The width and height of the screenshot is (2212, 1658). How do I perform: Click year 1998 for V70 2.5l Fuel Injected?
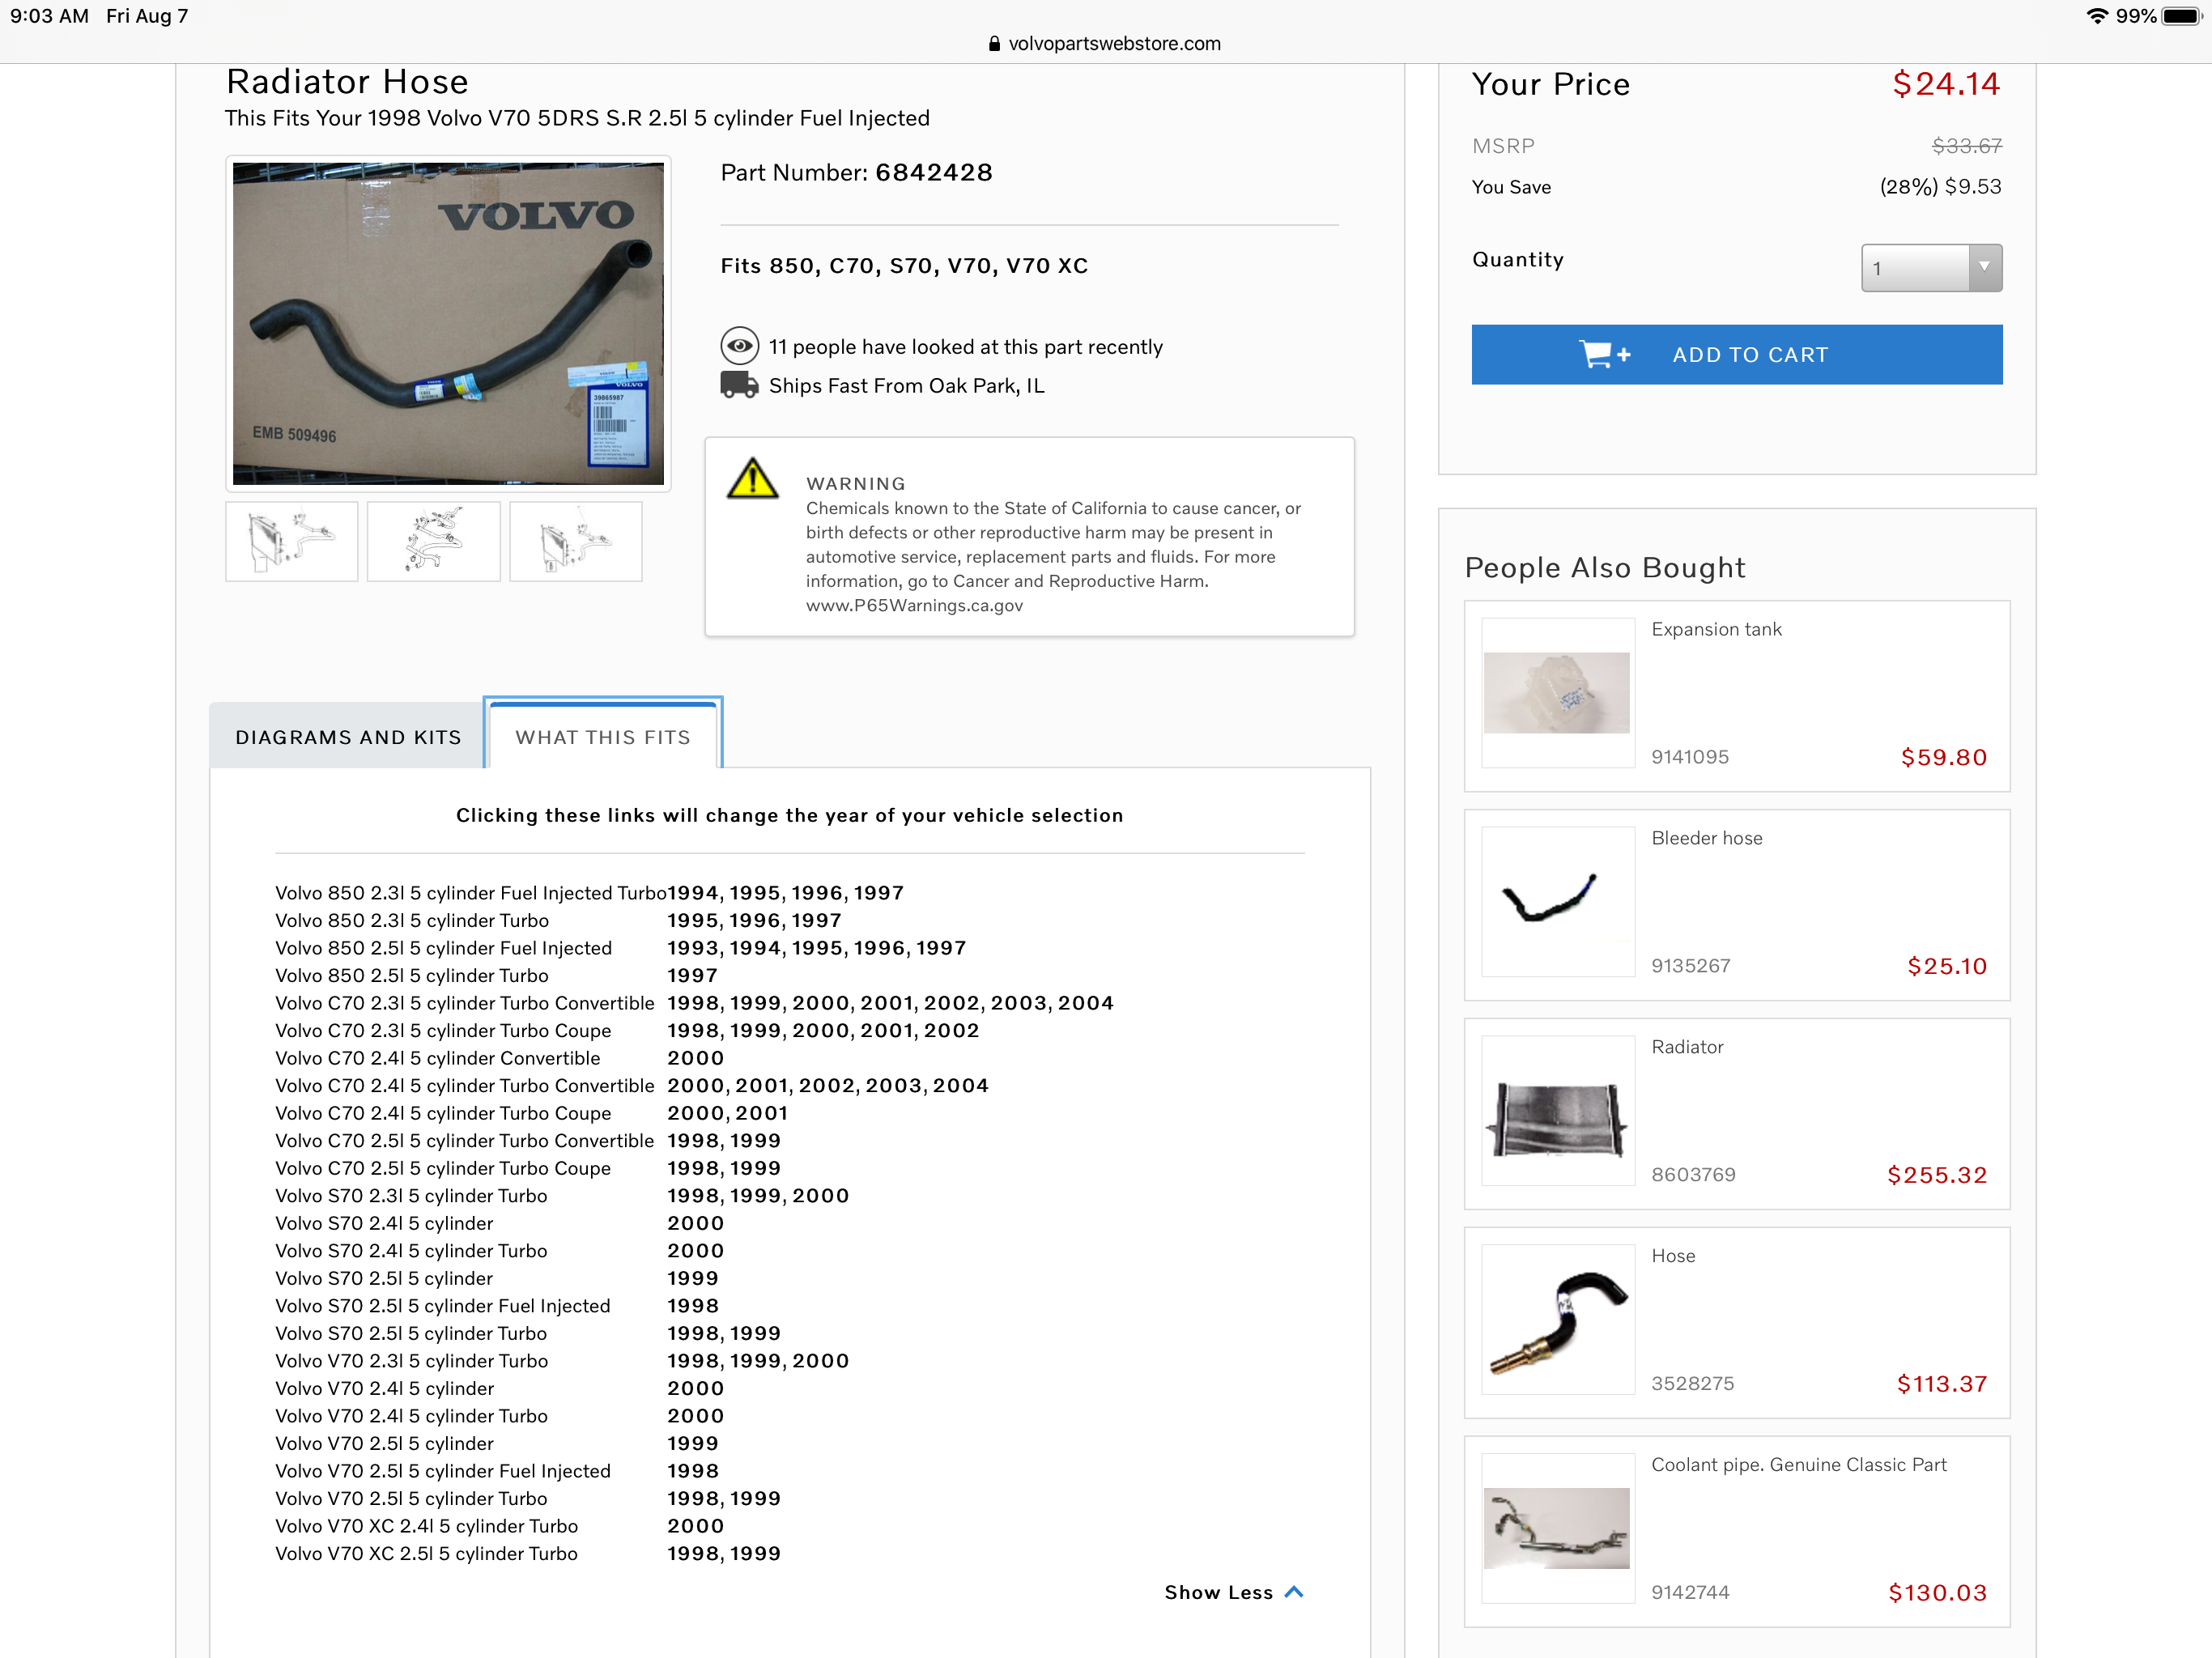pyautogui.click(x=692, y=1471)
